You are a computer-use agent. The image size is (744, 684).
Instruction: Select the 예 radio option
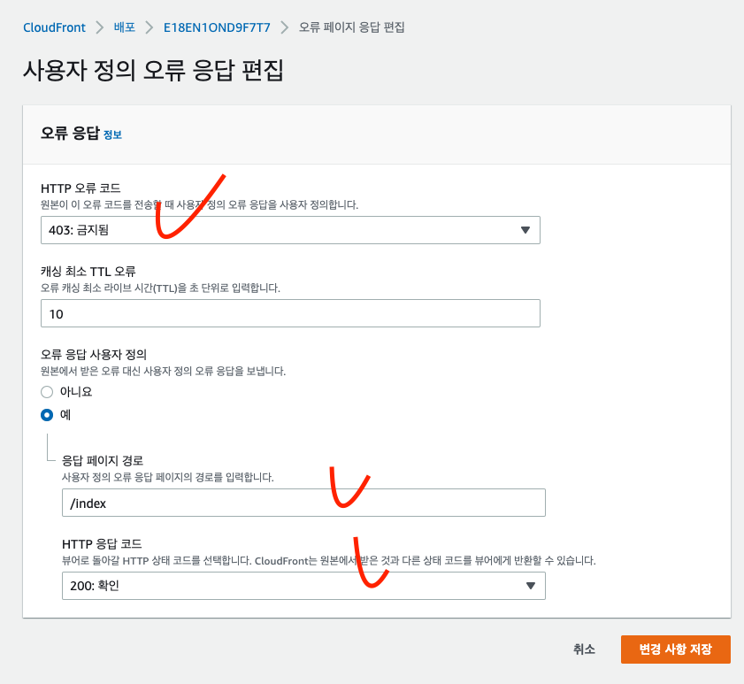[47, 415]
